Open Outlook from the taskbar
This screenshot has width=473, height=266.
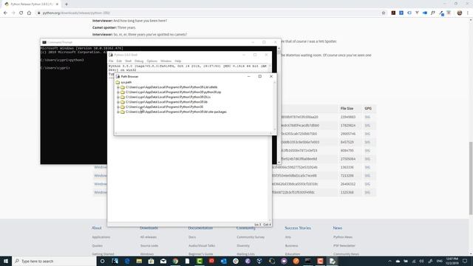click(223, 261)
